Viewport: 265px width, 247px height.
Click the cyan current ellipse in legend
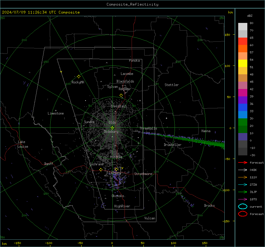tap(243, 206)
